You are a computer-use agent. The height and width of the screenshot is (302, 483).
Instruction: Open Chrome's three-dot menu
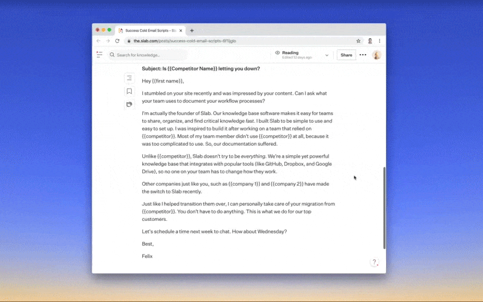point(380,41)
